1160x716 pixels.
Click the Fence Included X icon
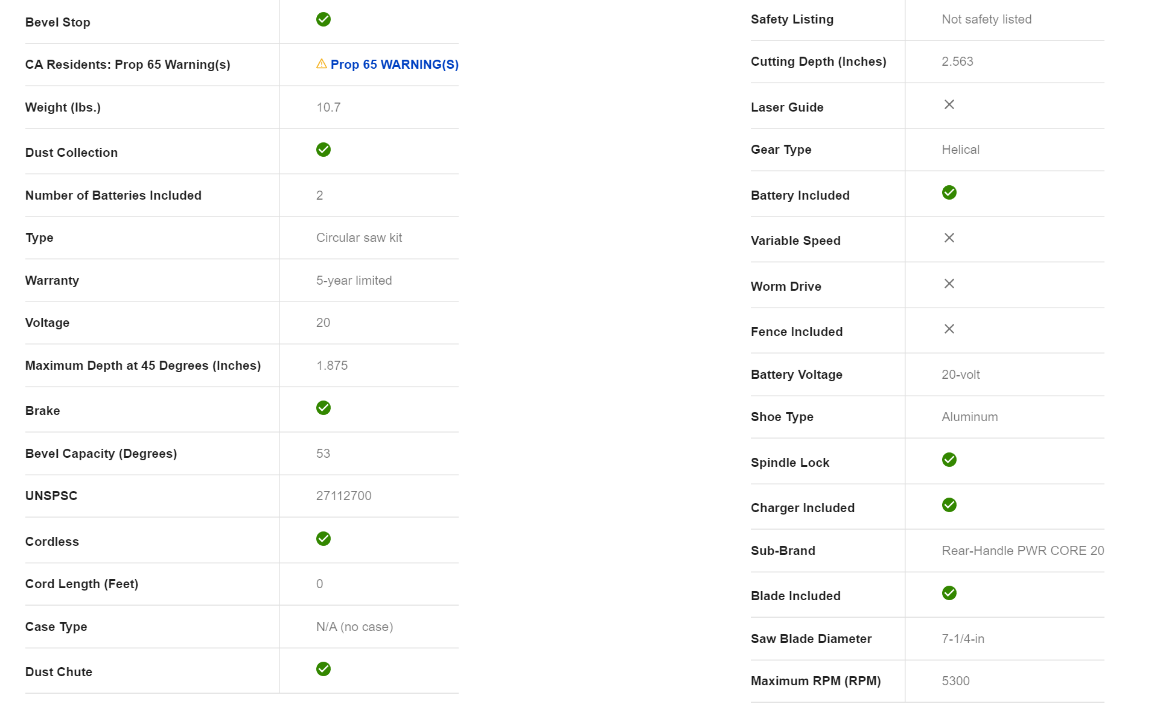point(949,329)
